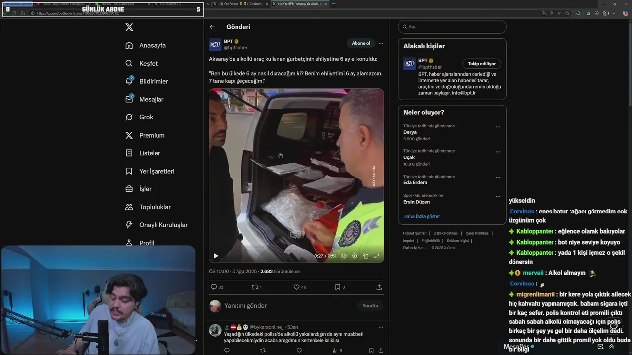Viewport: 632px width, 355px height.
Task: Compose new message in Mesajlar drawer
Action: click(600, 347)
